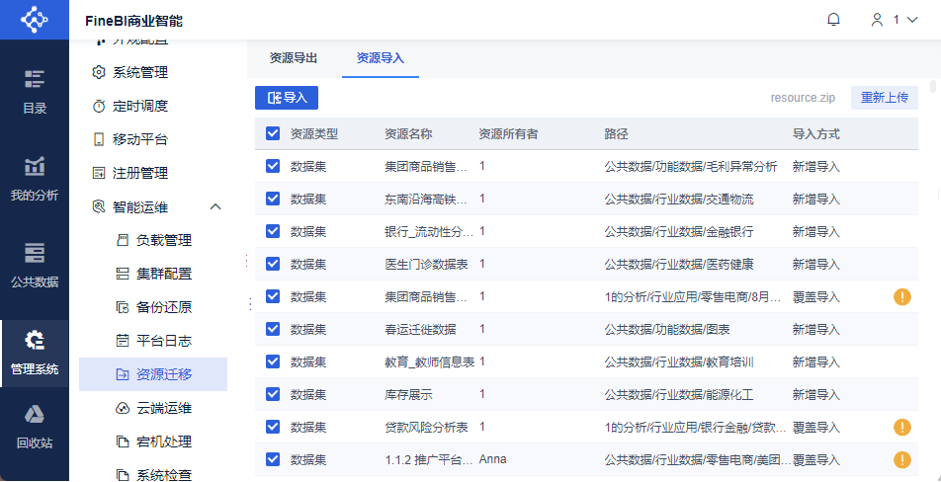Collapse the 智能运维 menu group

tap(215, 206)
